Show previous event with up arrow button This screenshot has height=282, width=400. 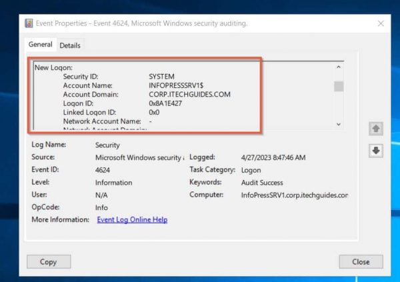pyautogui.click(x=376, y=129)
